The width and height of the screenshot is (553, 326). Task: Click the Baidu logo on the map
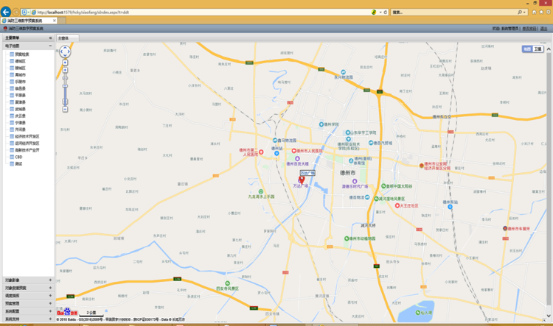point(67,313)
